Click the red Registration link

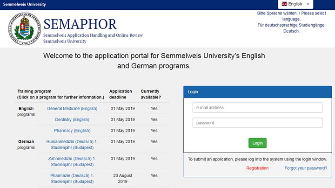click(257, 168)
